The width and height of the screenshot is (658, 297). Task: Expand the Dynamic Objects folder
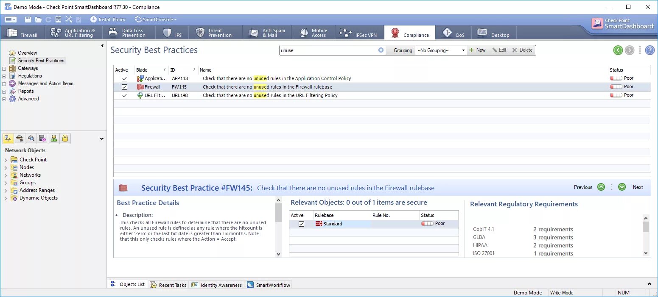click(6, 198)
